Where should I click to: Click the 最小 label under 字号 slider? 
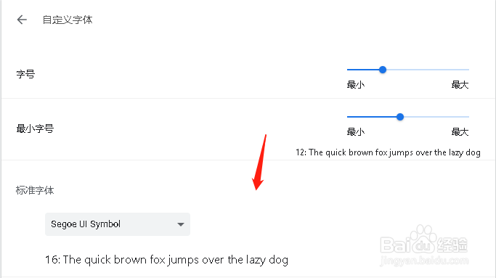(356, 85)
